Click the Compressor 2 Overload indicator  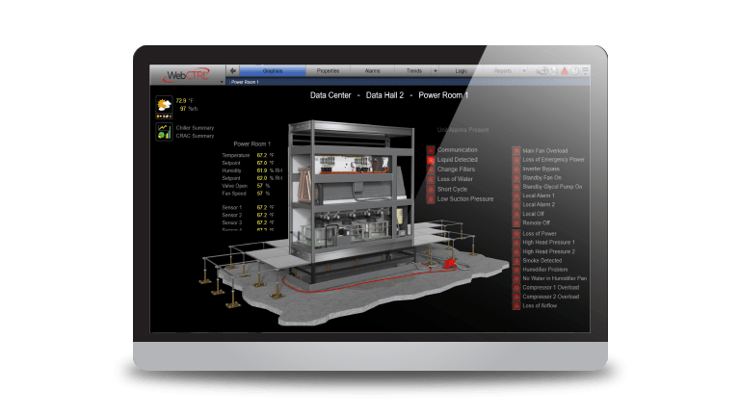516,297
